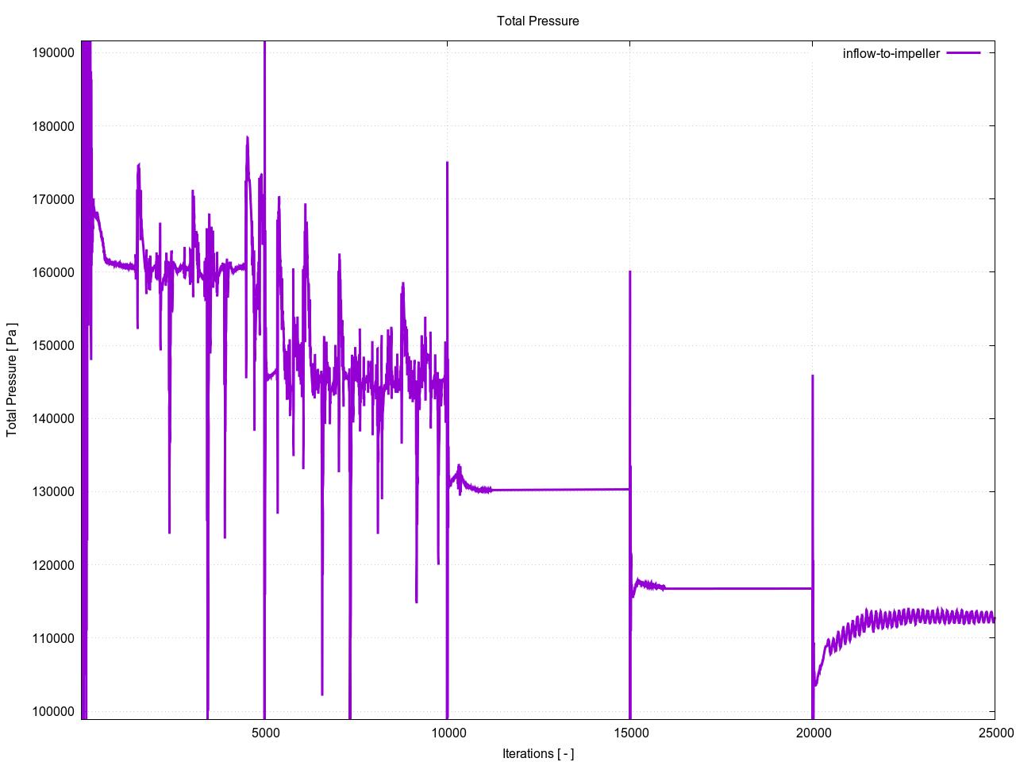The image size is (1016, 762).
Task: Click the 190000 y-axis tick label
Action: 53,53
